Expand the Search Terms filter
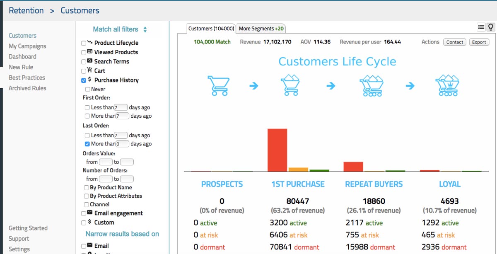Viewport: 497px width, 254px height. click(111, 61)
